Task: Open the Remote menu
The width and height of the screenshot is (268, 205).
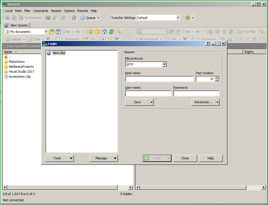Action: [82, 11]
